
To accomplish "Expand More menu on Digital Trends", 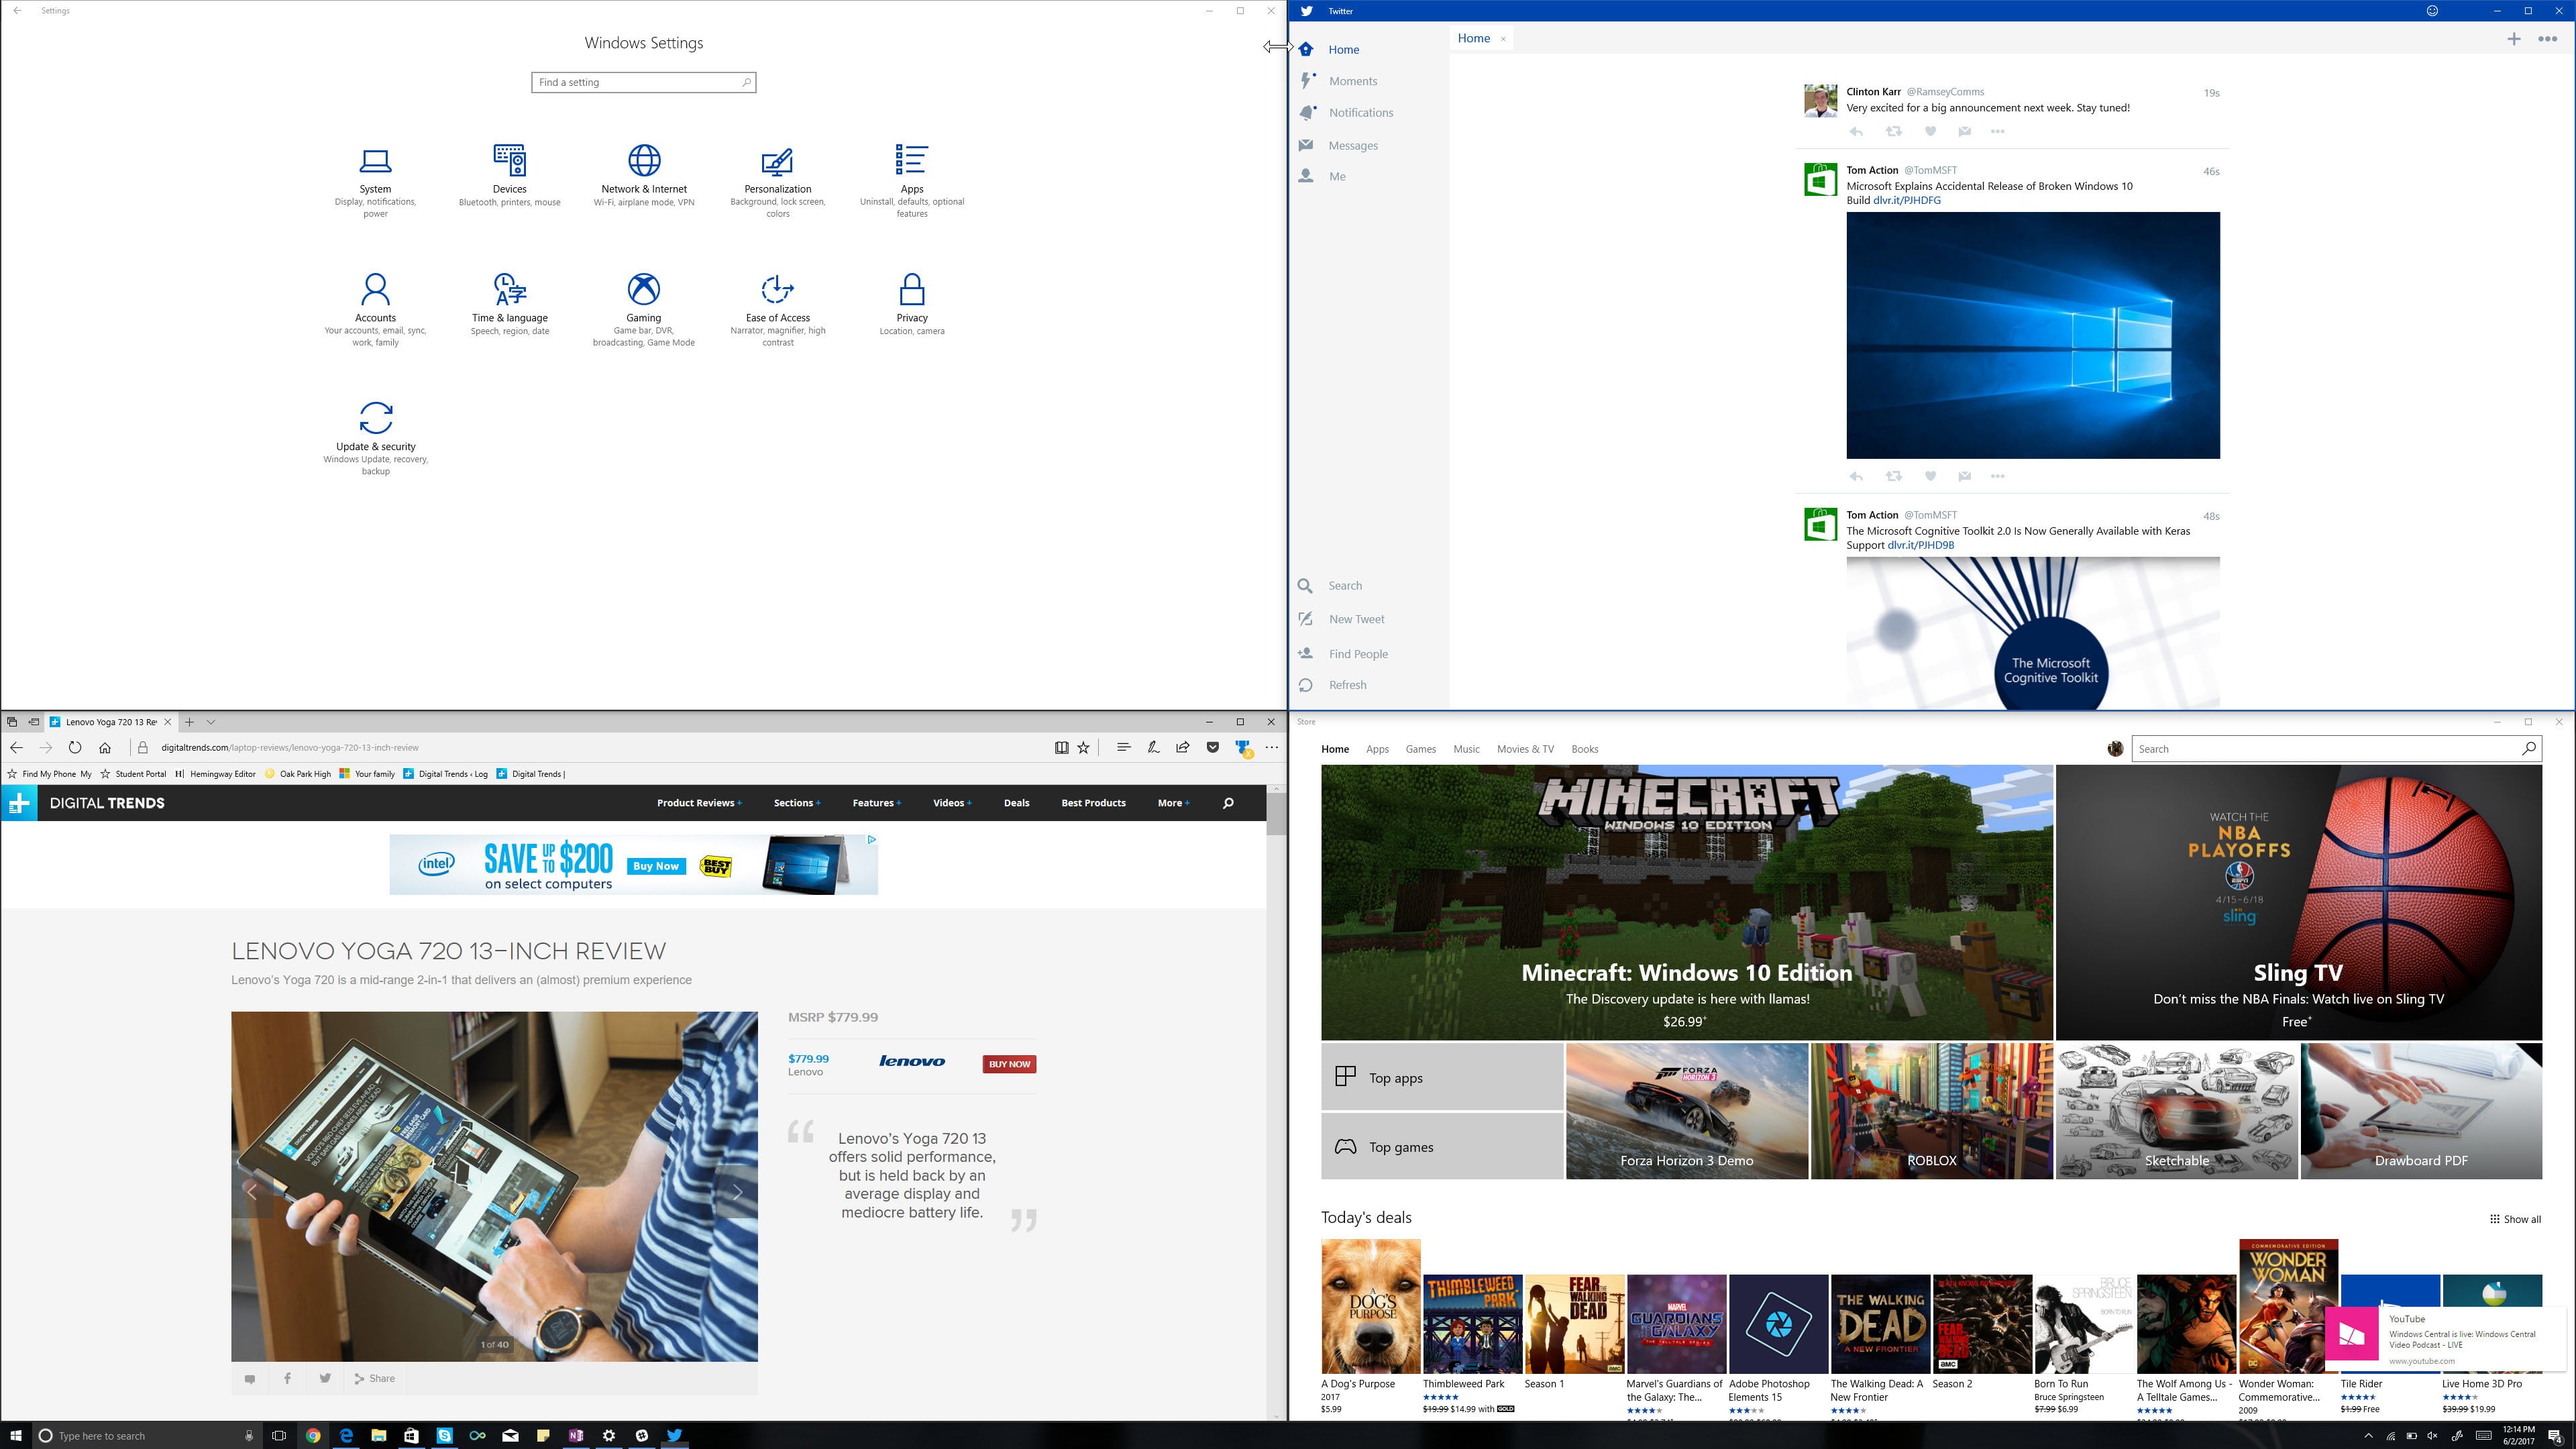I will pos(1173,803).
